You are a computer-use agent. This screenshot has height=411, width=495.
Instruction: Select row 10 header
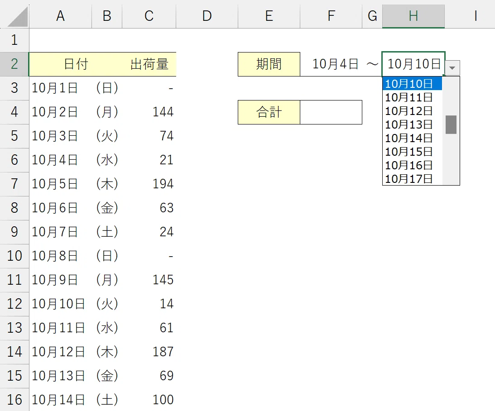tap(14, 256)
